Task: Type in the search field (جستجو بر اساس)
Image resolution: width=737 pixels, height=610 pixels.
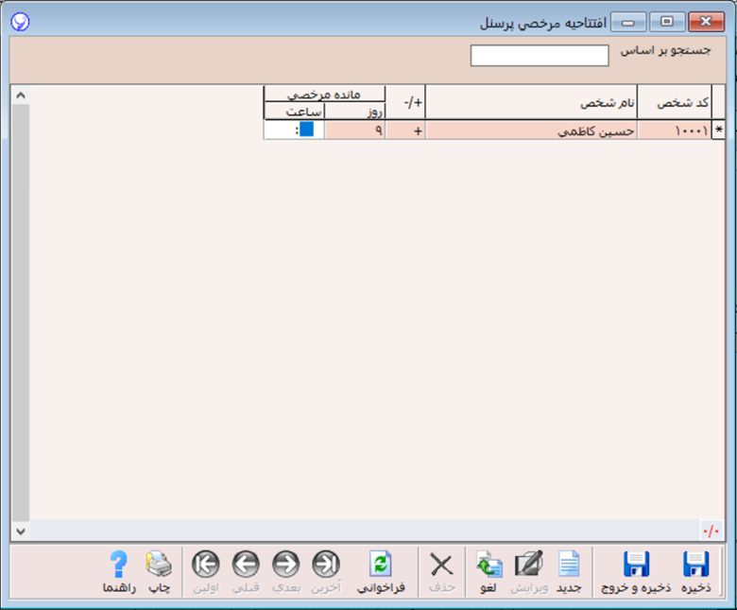Action: [540, 56]
